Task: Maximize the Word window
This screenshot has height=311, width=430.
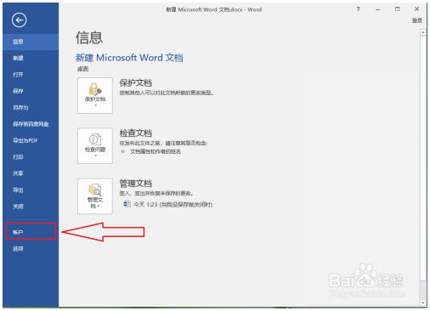Action: (x=398, y=9)
